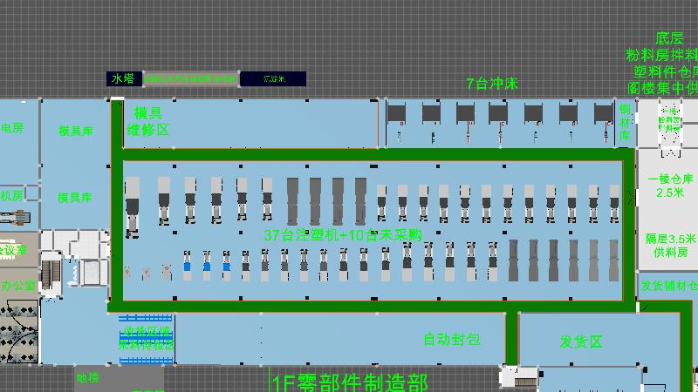Select the 电房 room label

(11, 128)
